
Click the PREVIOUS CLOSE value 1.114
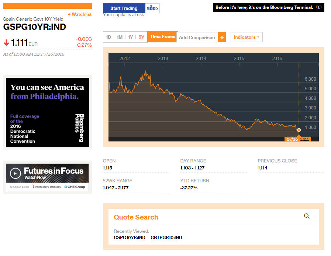pyautogui.click(x=262, y=168)
